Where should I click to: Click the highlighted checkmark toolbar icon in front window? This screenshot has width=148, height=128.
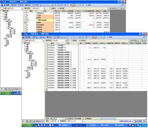pyautogui.click(x=95, y=37)
